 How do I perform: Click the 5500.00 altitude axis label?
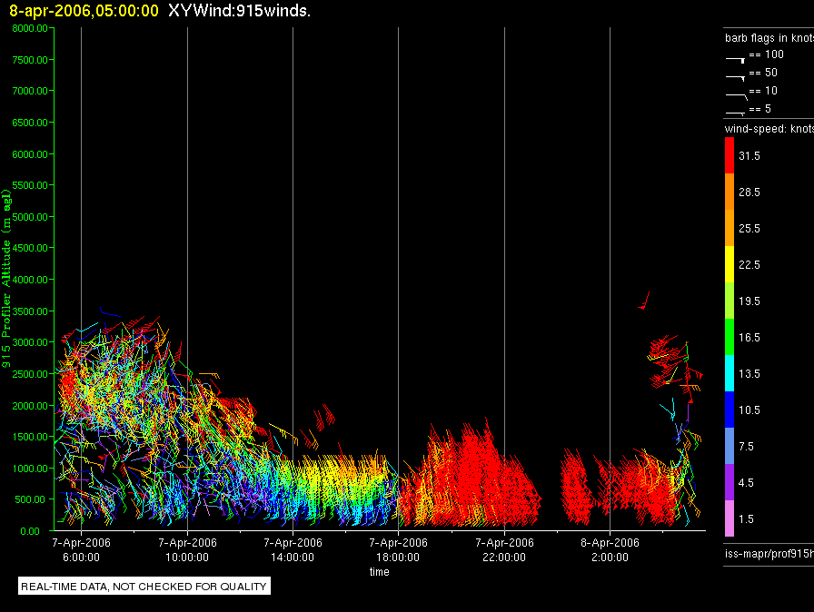pyautogui.click(x=30, y=185)
